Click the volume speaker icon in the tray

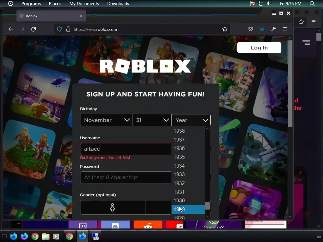point(269,3)
